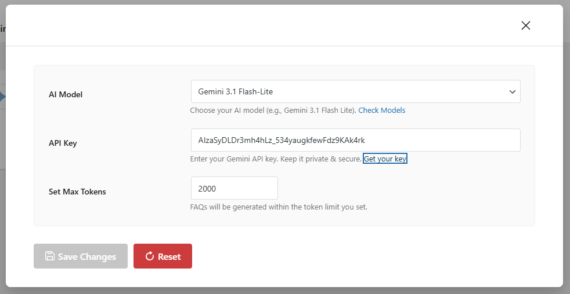Click the API Key field label
570x294 pixels.
pyautogui.click(x=63, y=143)
